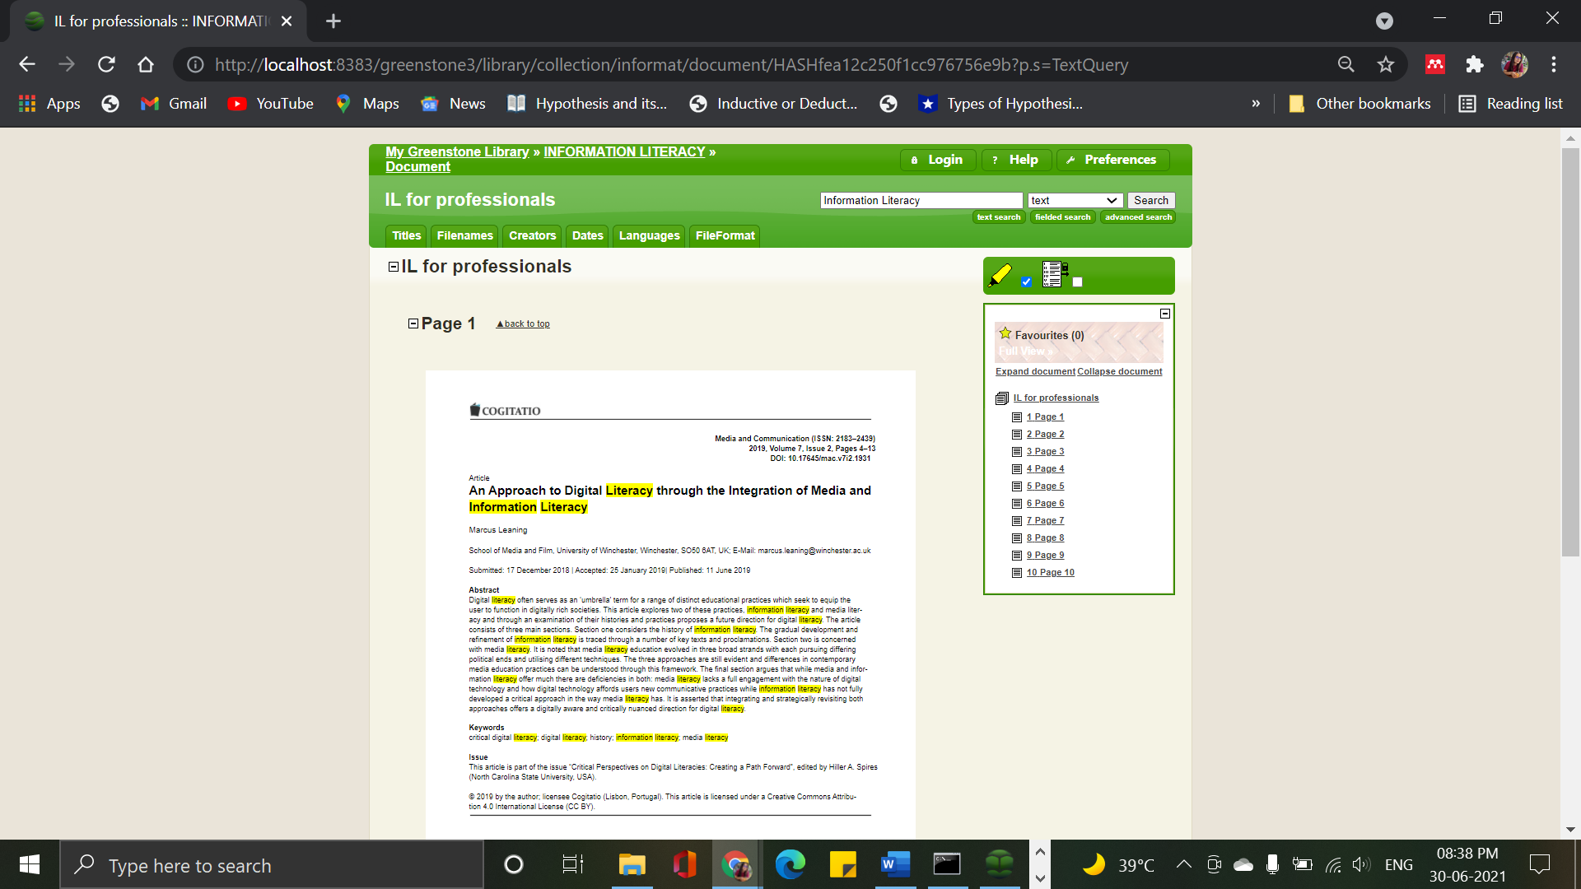Collapse the Page 1 section

tap(413, 323)
